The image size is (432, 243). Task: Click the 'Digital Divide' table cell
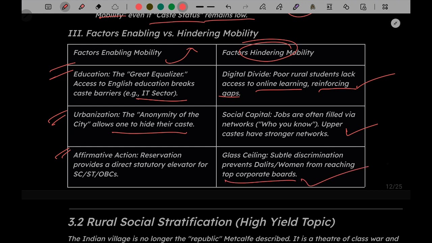[x=291, y=85]
